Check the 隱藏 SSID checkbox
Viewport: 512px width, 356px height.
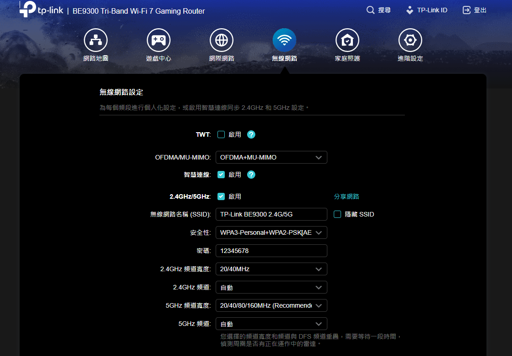tap(337, 214)
